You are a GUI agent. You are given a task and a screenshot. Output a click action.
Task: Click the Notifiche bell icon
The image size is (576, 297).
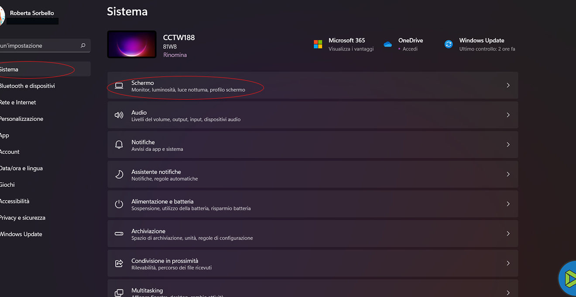tap(119, 145)
